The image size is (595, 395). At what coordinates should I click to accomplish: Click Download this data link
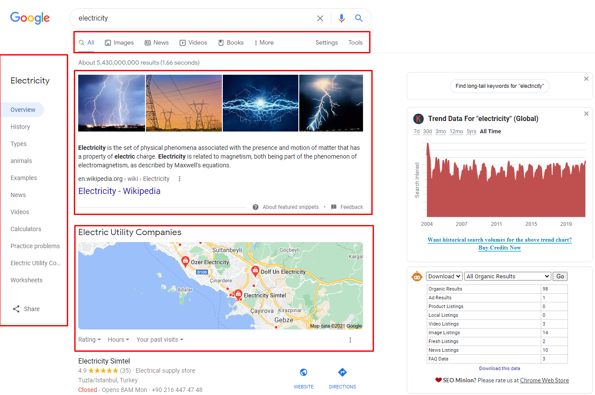click(x=500, y=368)
